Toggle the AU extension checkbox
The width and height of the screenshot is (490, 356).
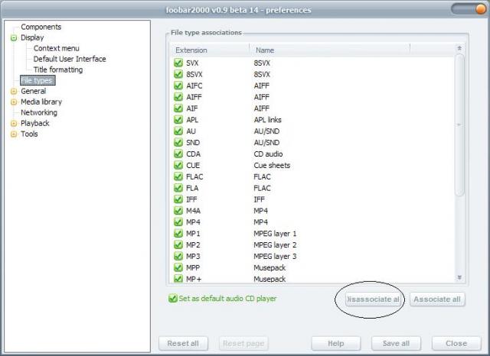[178, 131]
